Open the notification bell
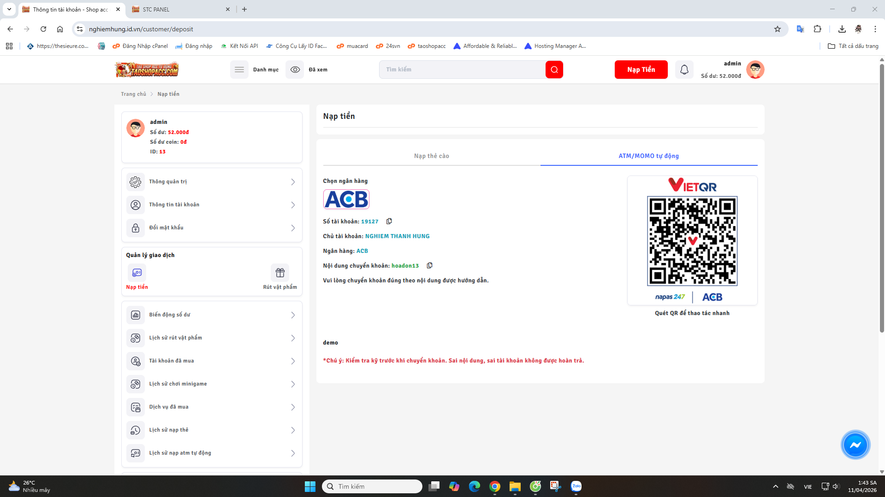Screen dimensions: 885x497 click(x=684, y=70)
